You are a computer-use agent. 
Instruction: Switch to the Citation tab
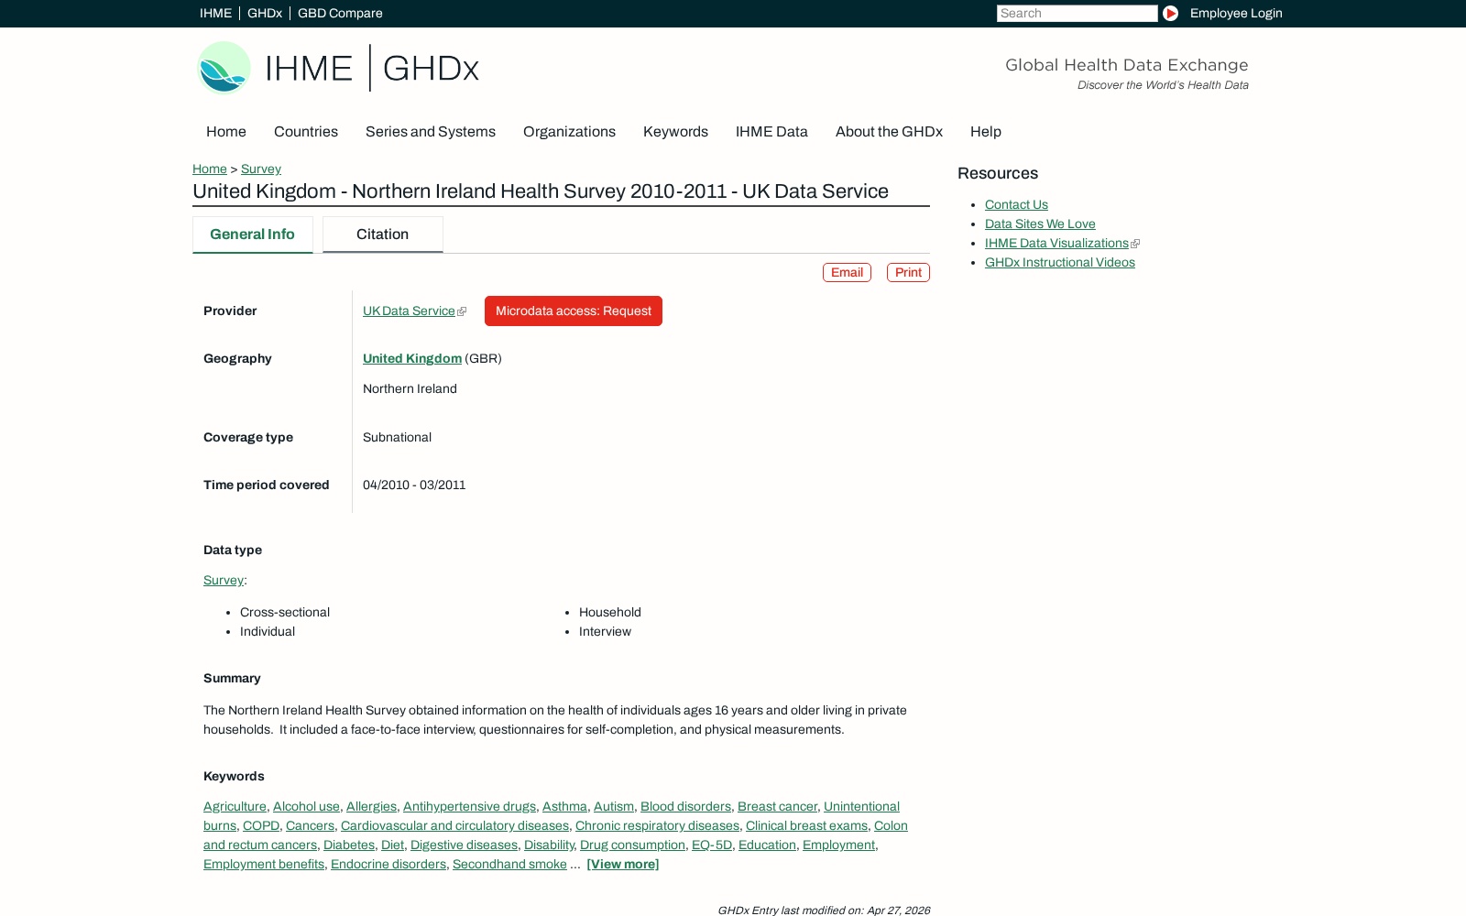click(382, 234)
